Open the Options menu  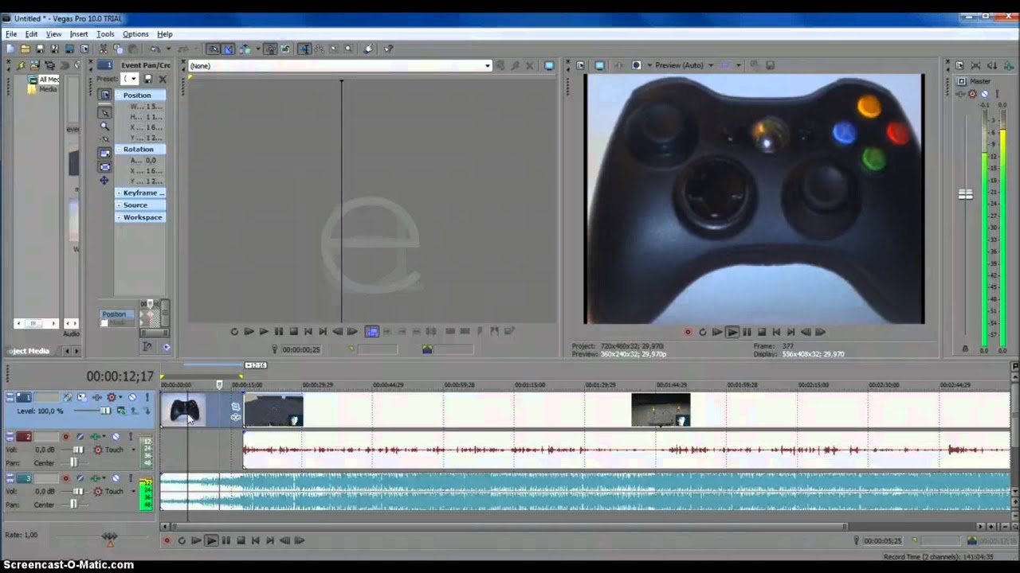[135, 34]
